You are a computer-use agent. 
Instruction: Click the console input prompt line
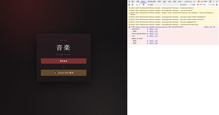[x=173, y=47]
